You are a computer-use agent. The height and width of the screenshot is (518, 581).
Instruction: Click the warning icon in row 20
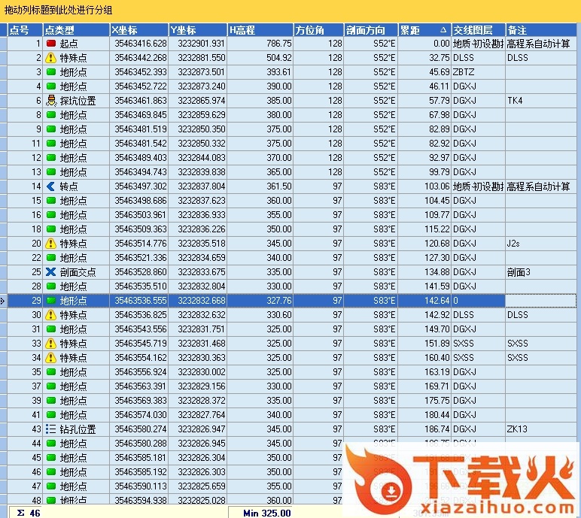click(50, 244)
